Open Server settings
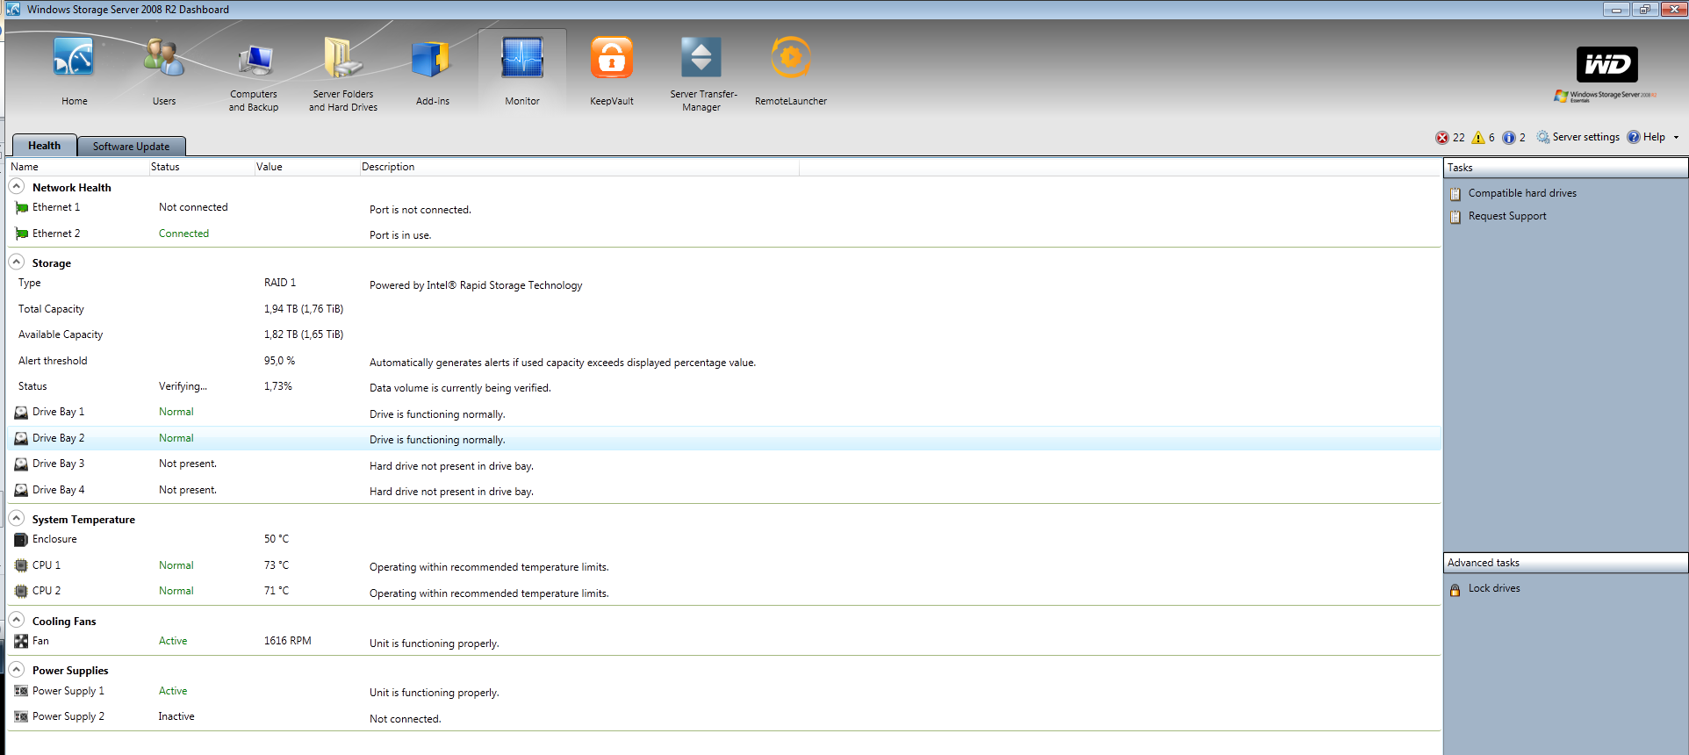 (1578, 137)
